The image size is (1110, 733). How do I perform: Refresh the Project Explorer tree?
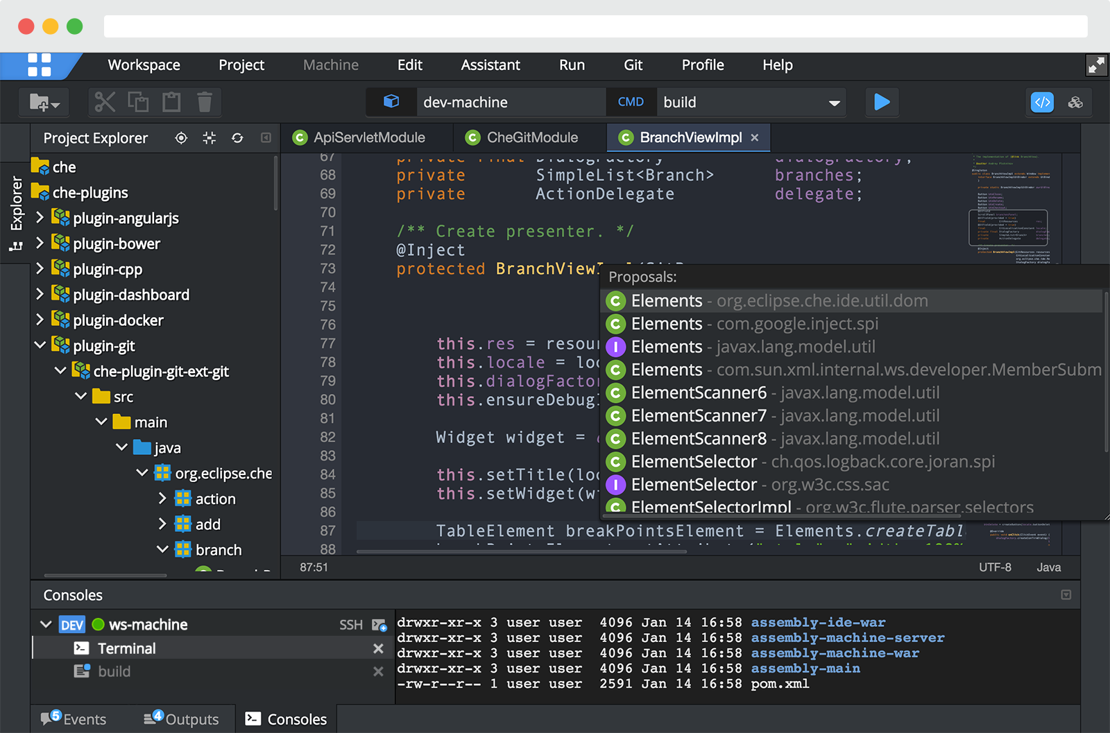[237, 138]
